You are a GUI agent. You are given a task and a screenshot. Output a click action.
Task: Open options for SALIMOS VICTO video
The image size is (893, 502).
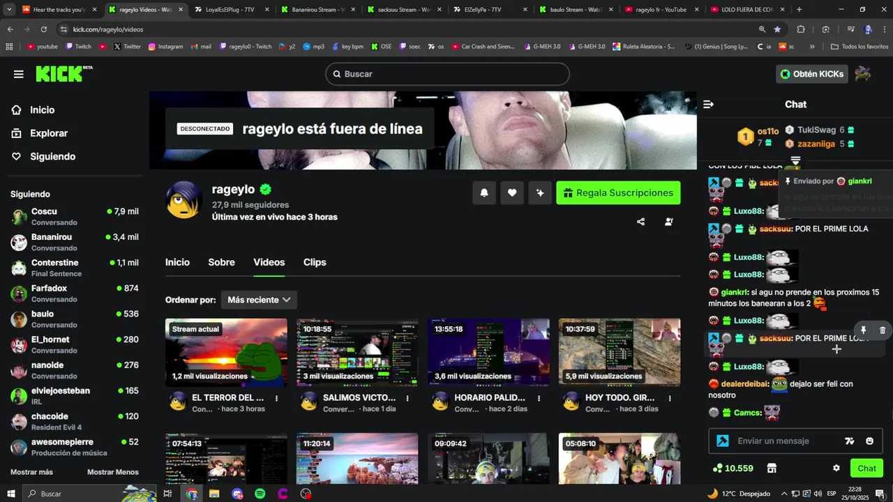(408, 398)
